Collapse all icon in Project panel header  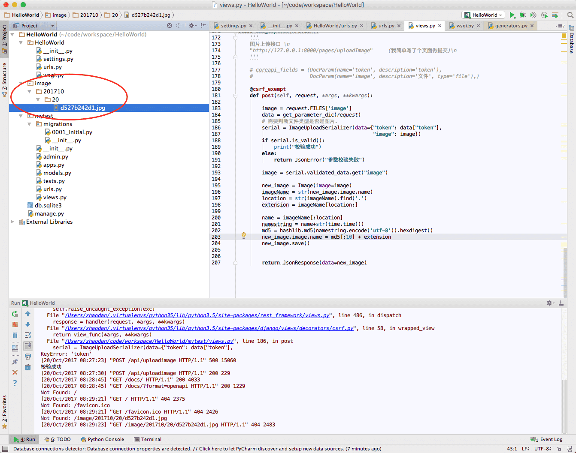tap(179, 26)
